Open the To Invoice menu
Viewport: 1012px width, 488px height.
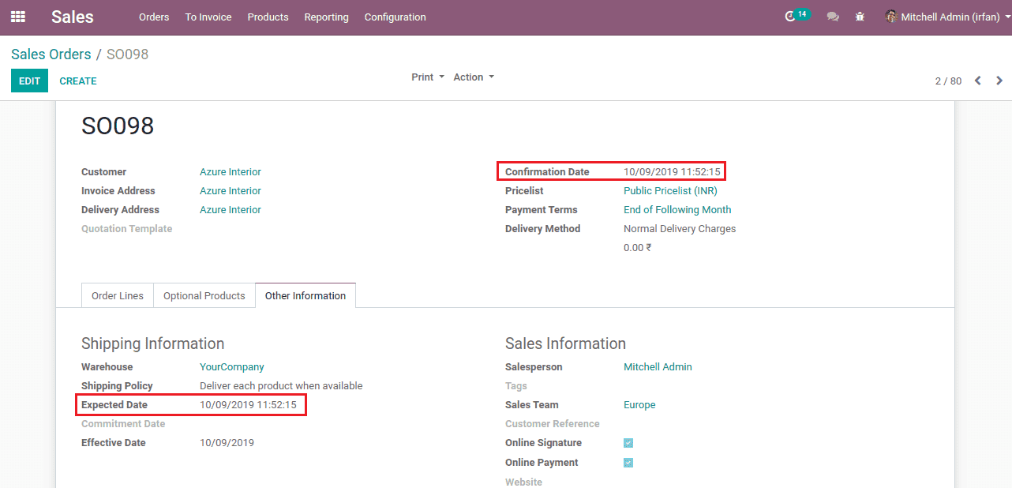click(x=208, y=17)
